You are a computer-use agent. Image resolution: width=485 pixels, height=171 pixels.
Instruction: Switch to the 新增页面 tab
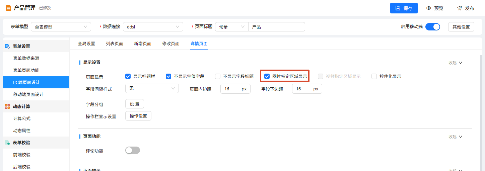coord(143,44)
